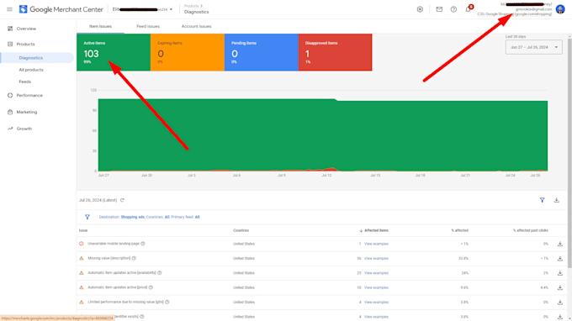
Task: Select the green Active items card
Action: pyautogui.click(x=114, y=52)
